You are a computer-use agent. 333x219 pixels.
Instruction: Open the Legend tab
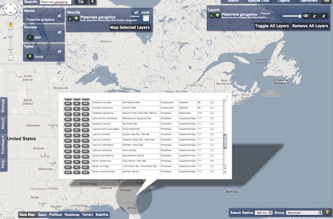coord(284,1)
